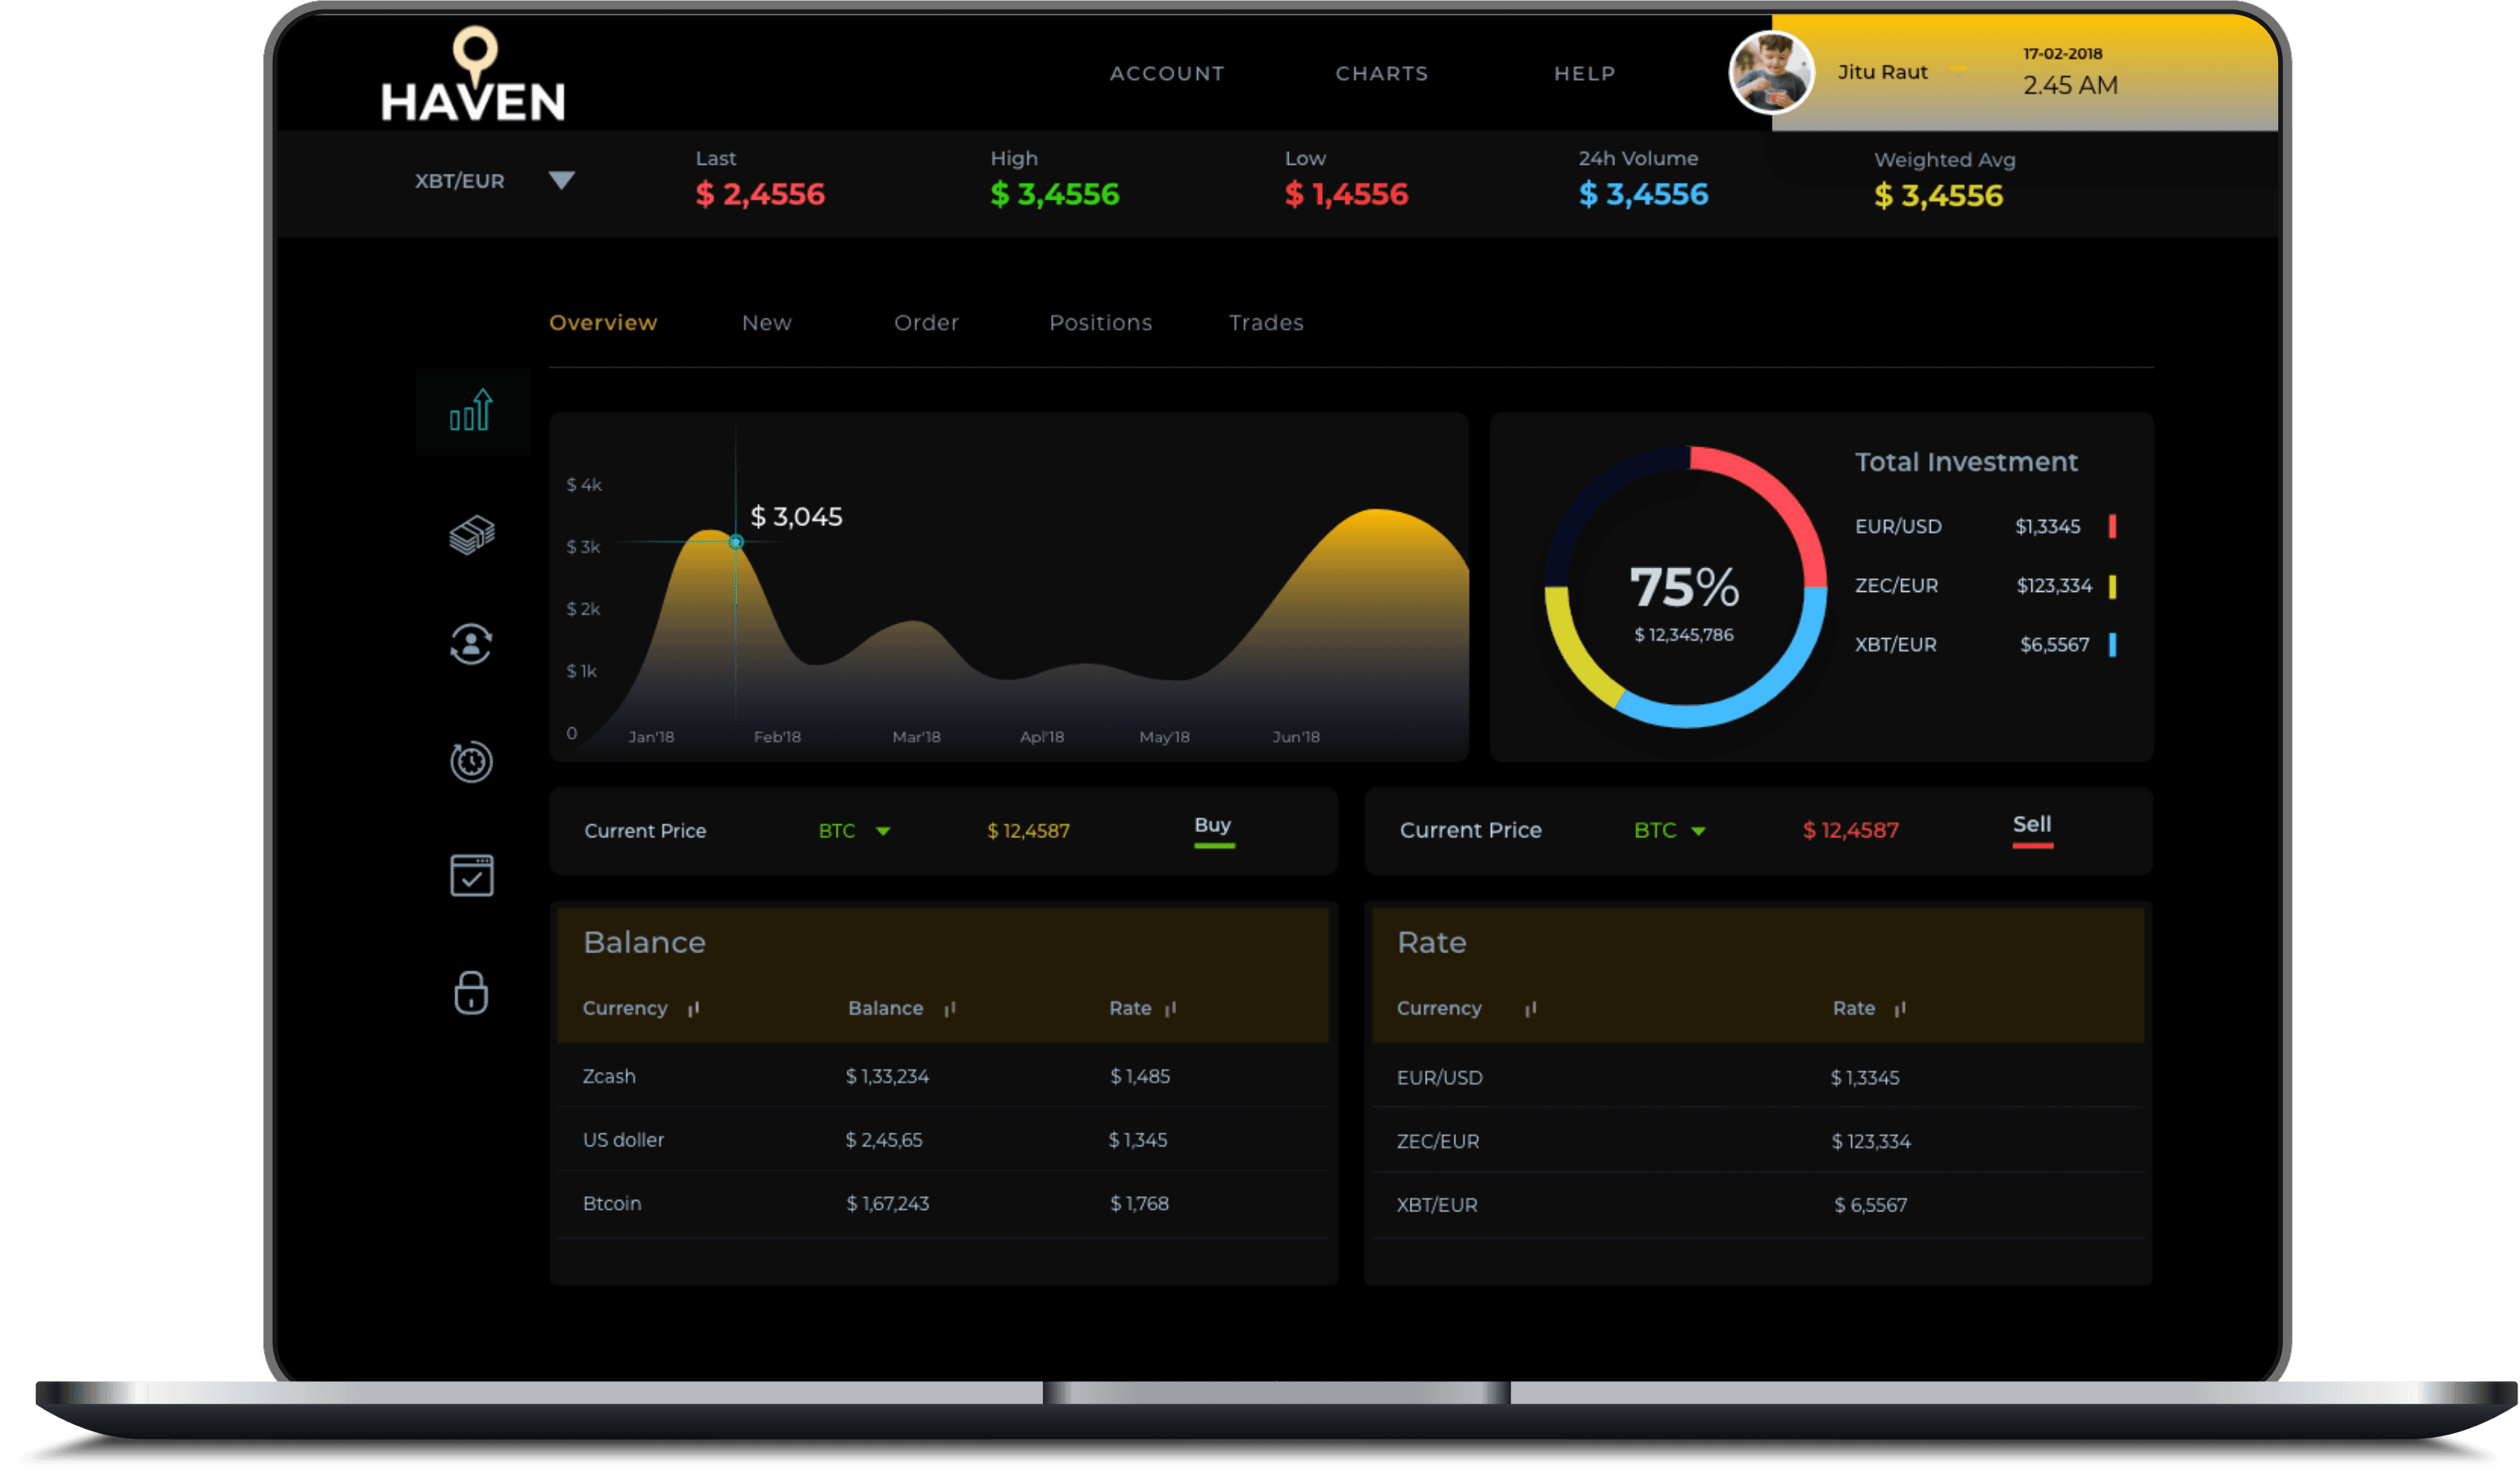2520x1472 pixels.
Task: Click the Buy panel price $ 12,4587
Action: coord(1029,832)
